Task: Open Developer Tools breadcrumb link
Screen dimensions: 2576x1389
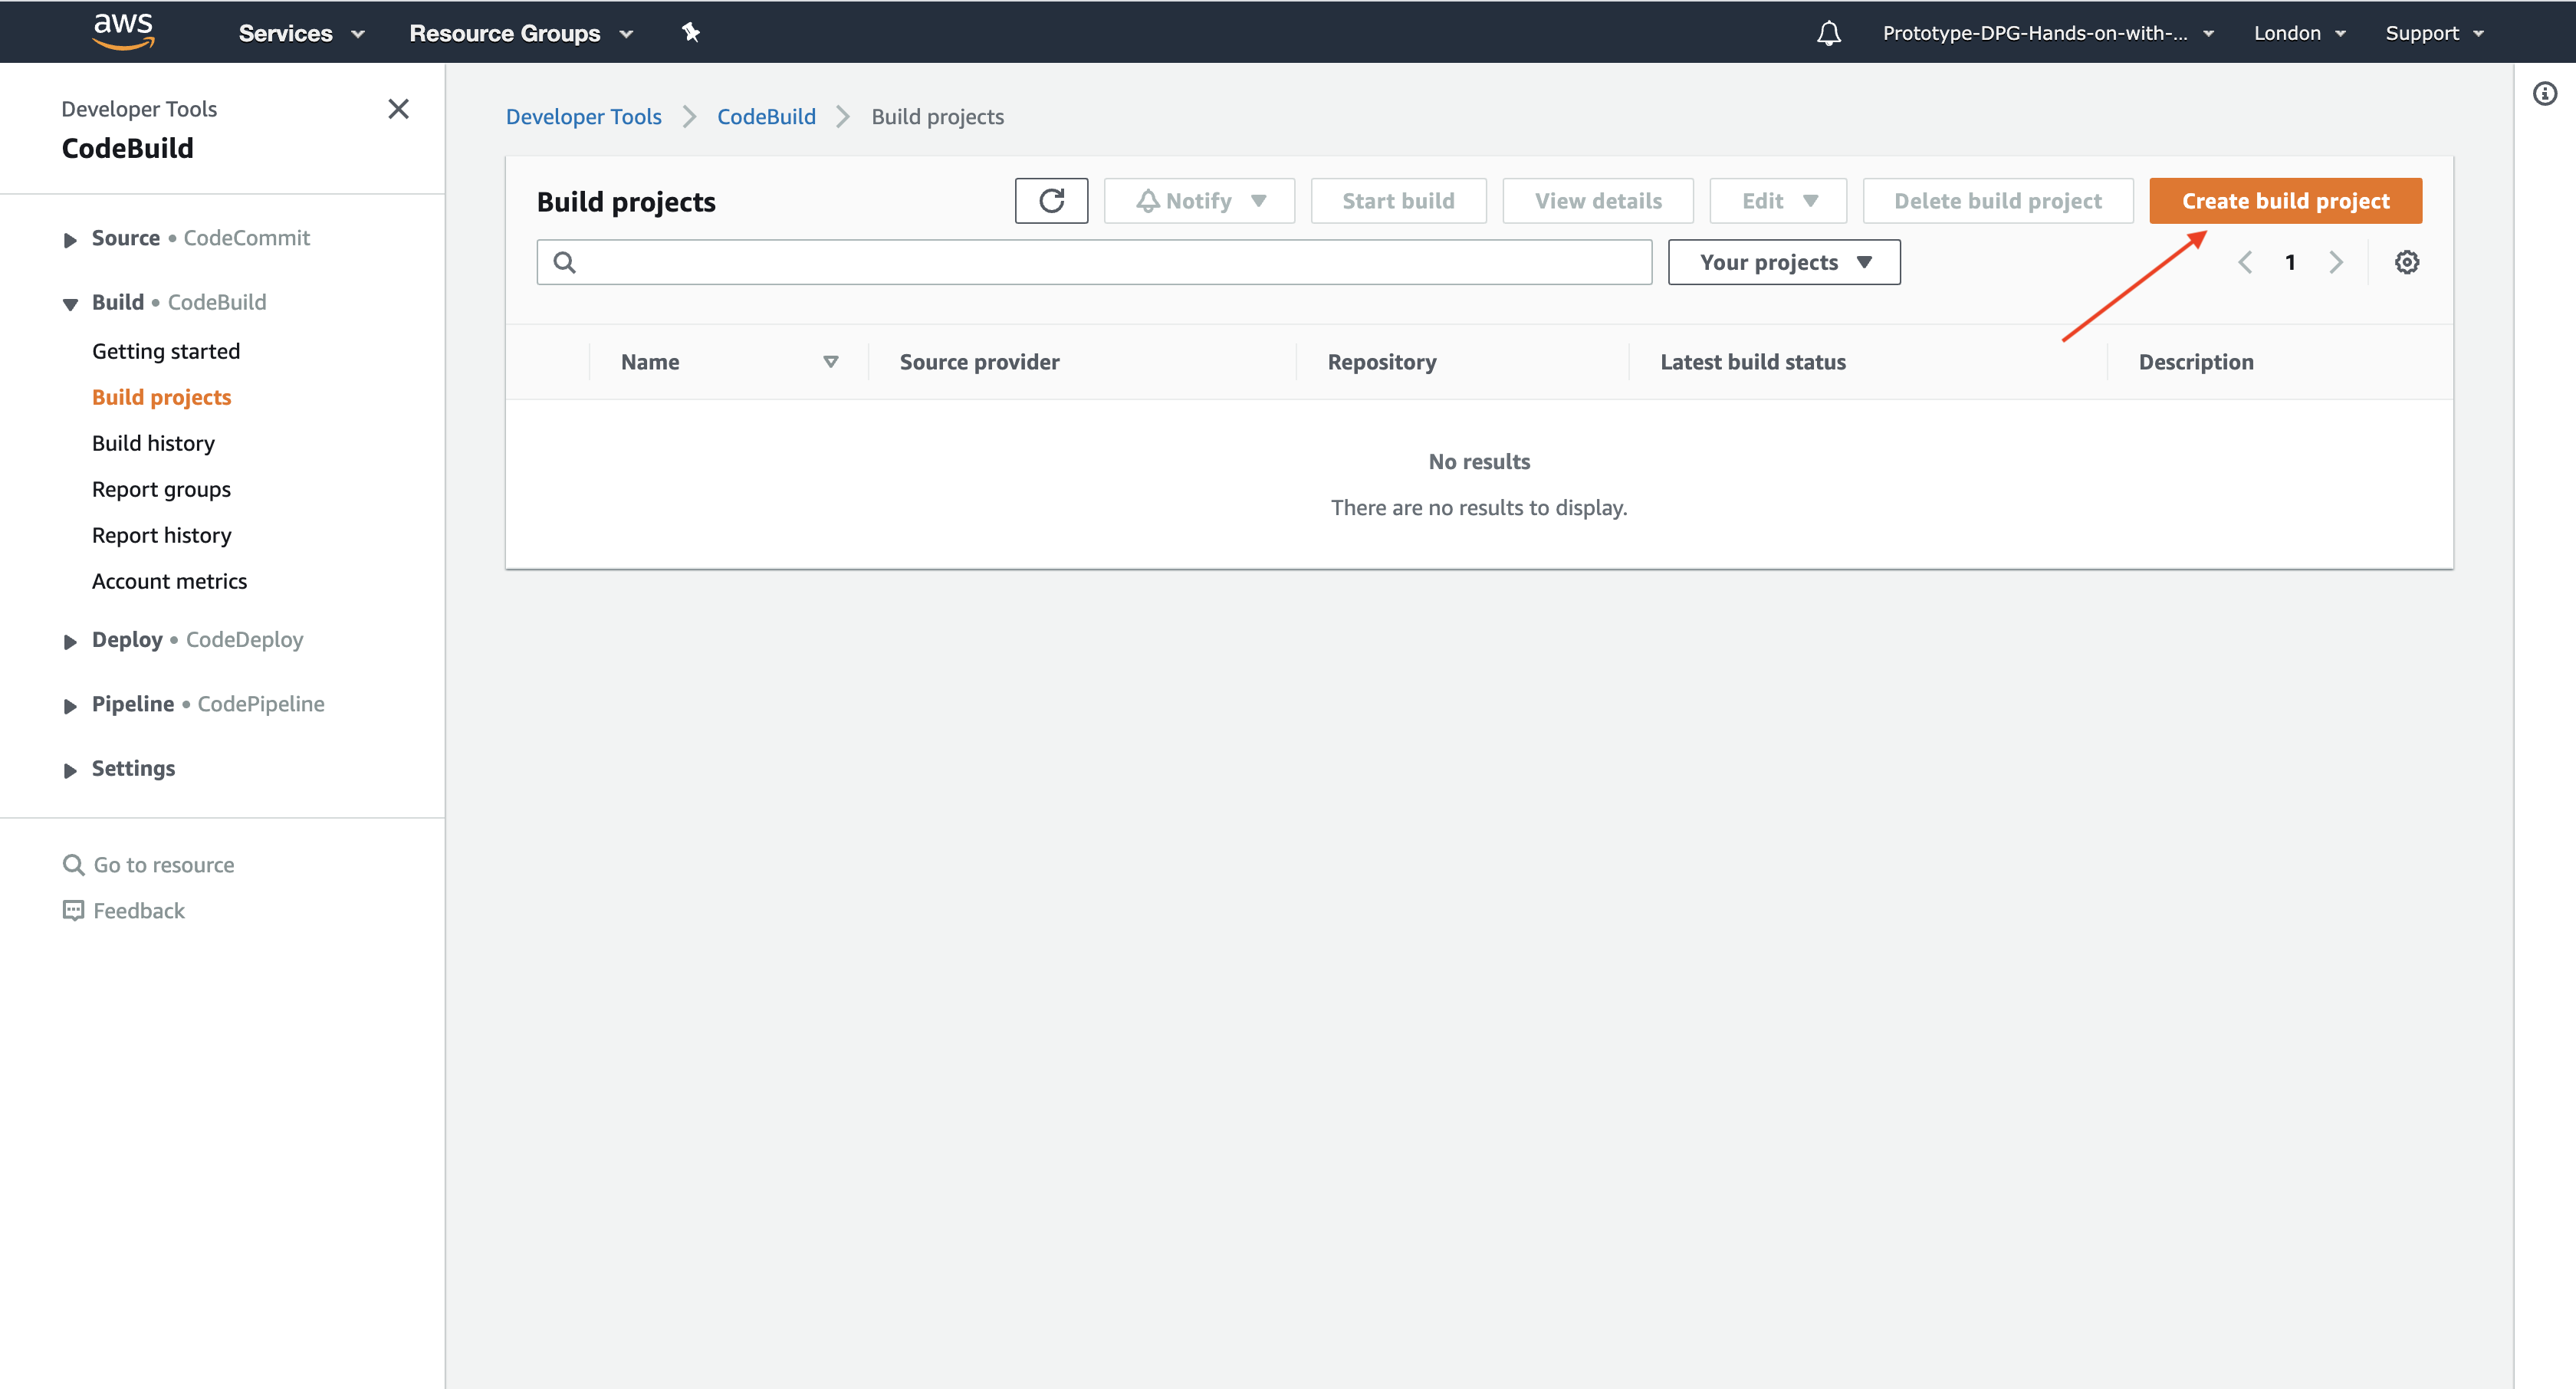Action: coord(583,117)
